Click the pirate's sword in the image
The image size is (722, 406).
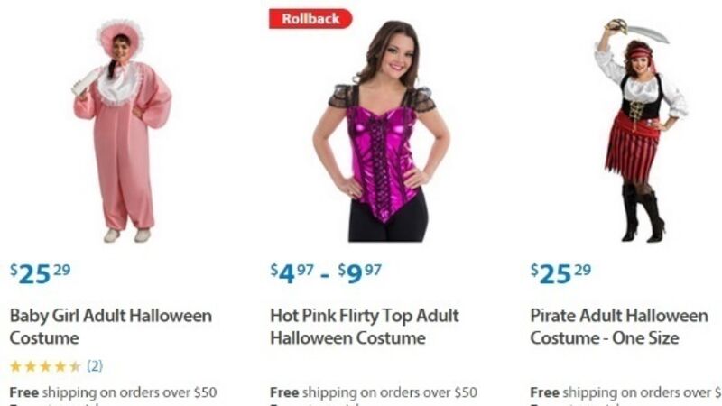638,30
